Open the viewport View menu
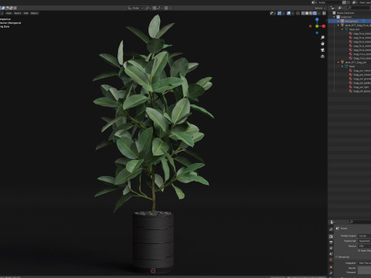The image size is (371, 278). tap(9, 13)
